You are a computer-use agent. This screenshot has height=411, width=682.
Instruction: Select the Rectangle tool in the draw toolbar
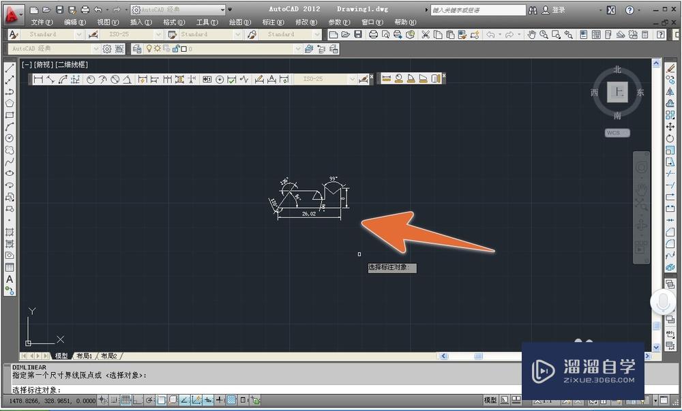[x=10, y=115]
